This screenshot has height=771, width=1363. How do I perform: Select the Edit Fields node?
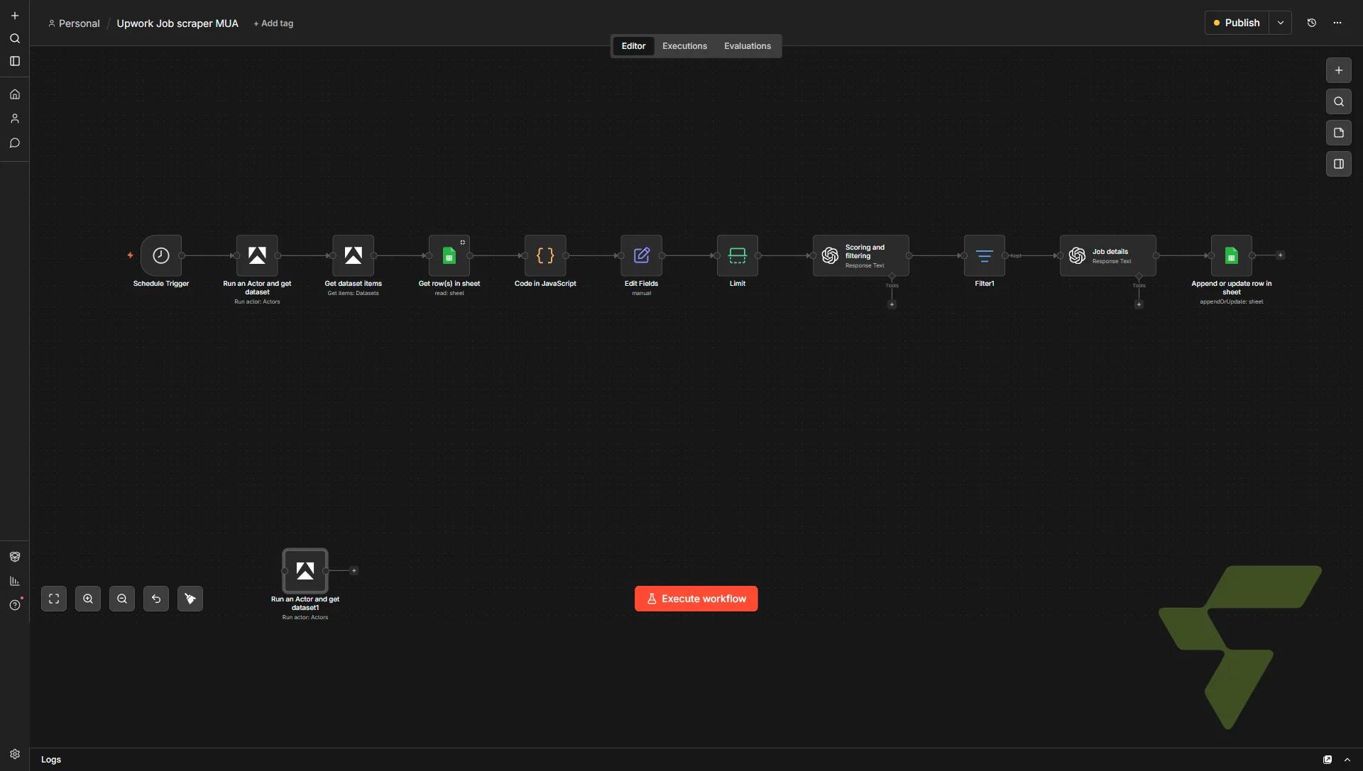(642, 255)
